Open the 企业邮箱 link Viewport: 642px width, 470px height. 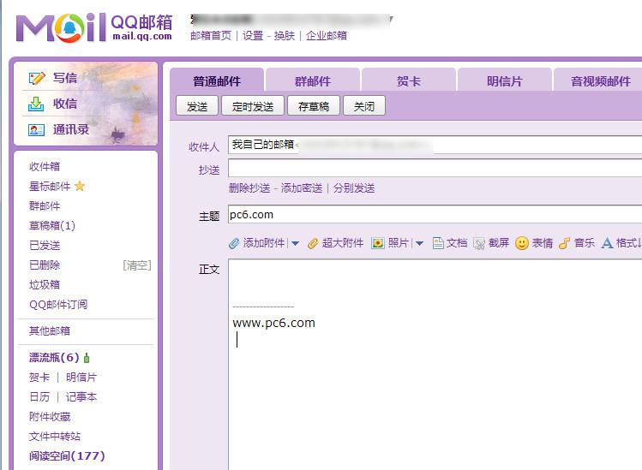click(x=327, y=36)
